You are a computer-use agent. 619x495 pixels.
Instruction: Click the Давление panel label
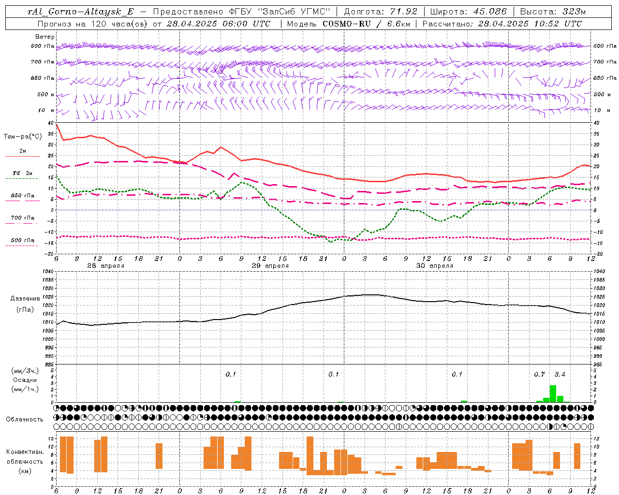(25, 299)
